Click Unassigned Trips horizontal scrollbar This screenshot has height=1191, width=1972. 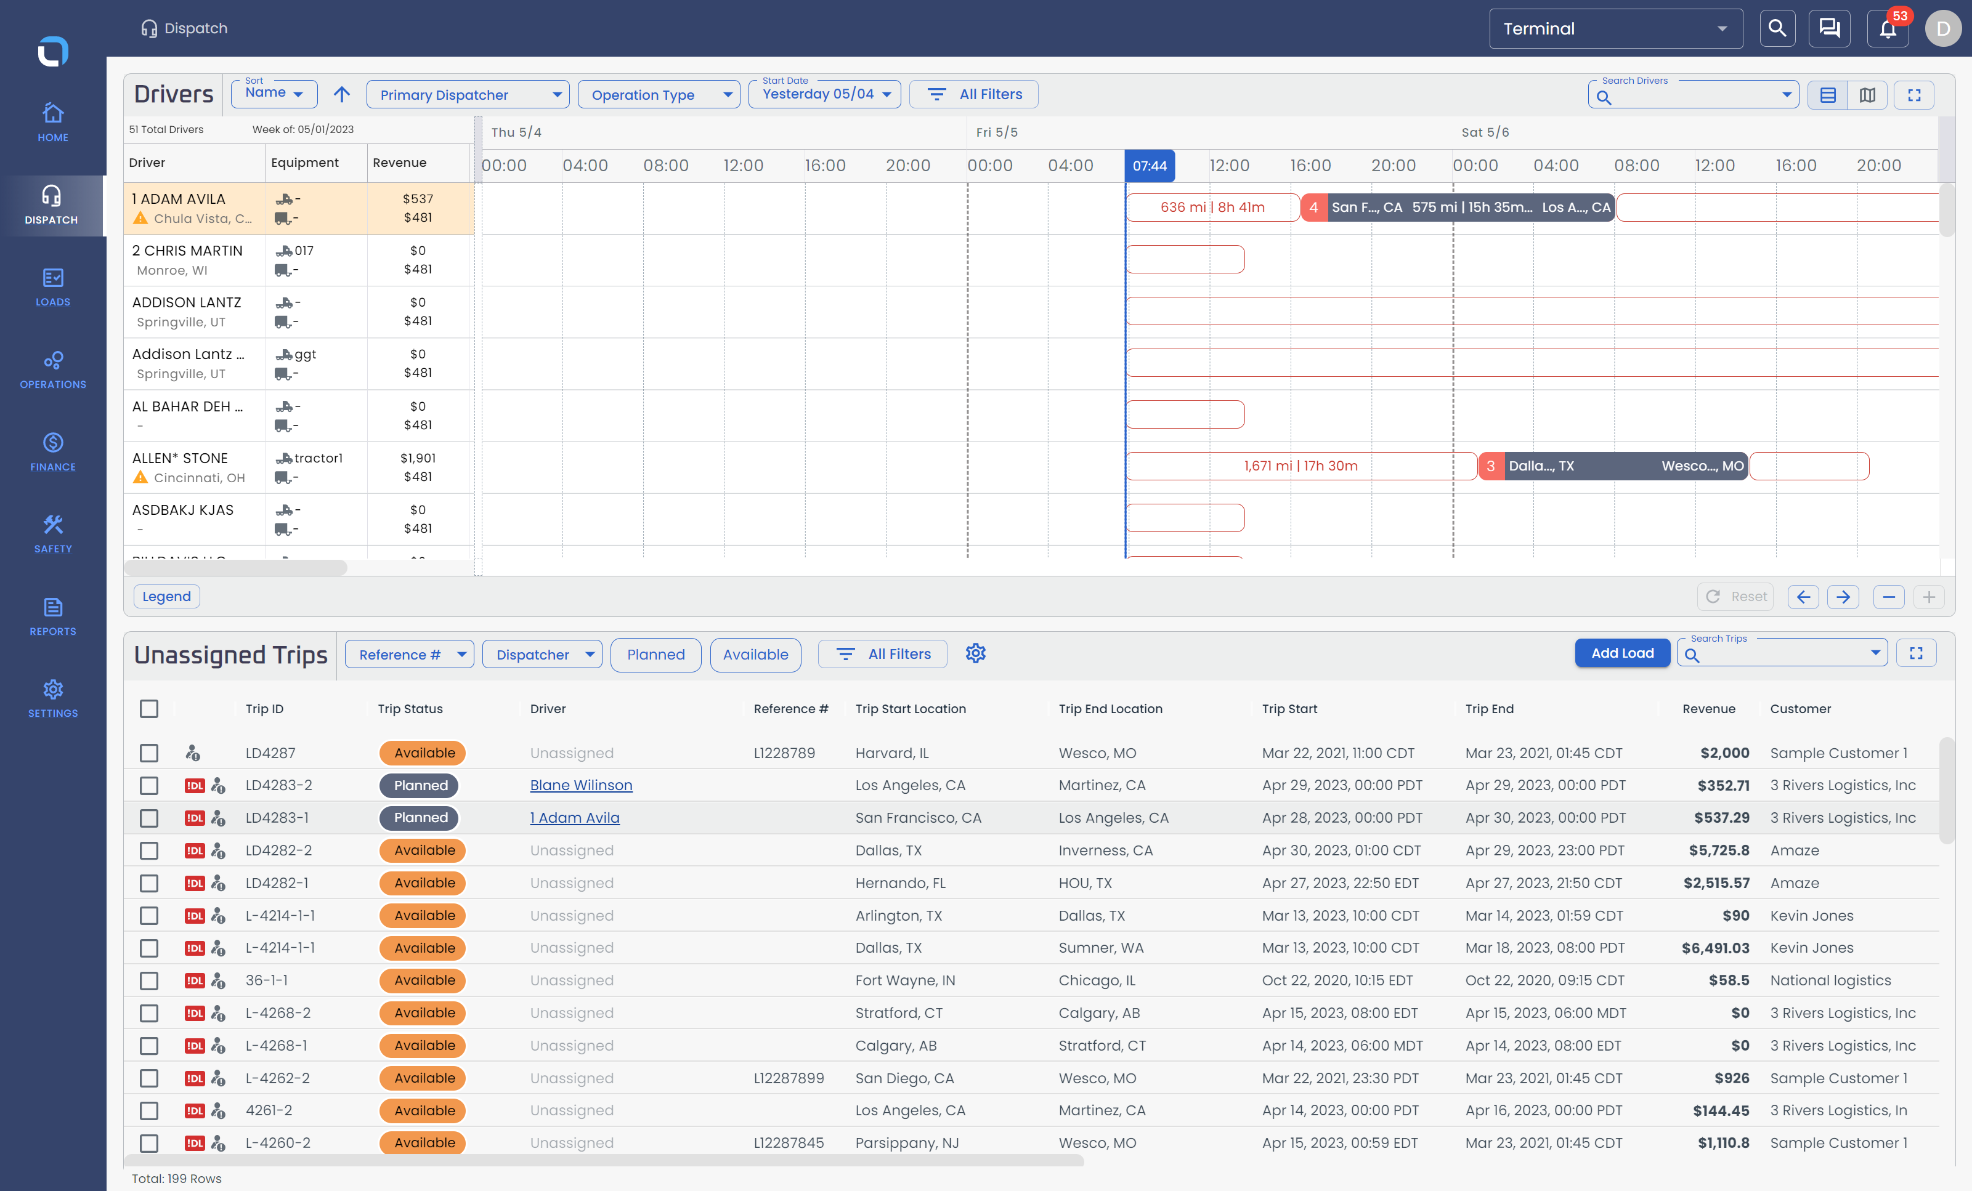pyautogui.click(x=604, y=1161)
